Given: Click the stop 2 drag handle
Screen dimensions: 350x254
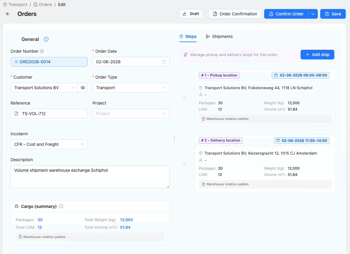Looking at the screenshot, I should (x=185, y=164).
